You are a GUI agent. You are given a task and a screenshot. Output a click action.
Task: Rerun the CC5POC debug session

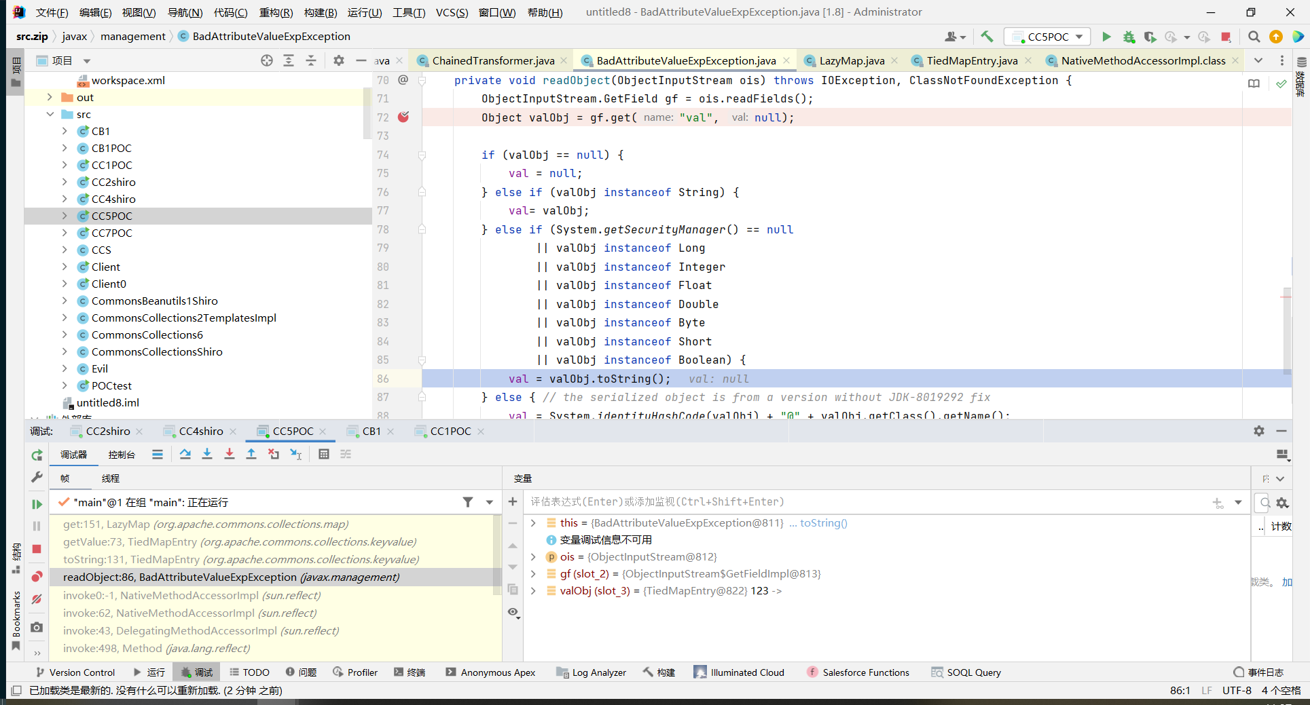coord(37,455)
